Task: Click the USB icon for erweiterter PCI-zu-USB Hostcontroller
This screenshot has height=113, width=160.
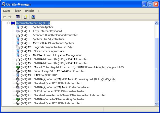Action: pyautogui.click(x=18, y=95)
